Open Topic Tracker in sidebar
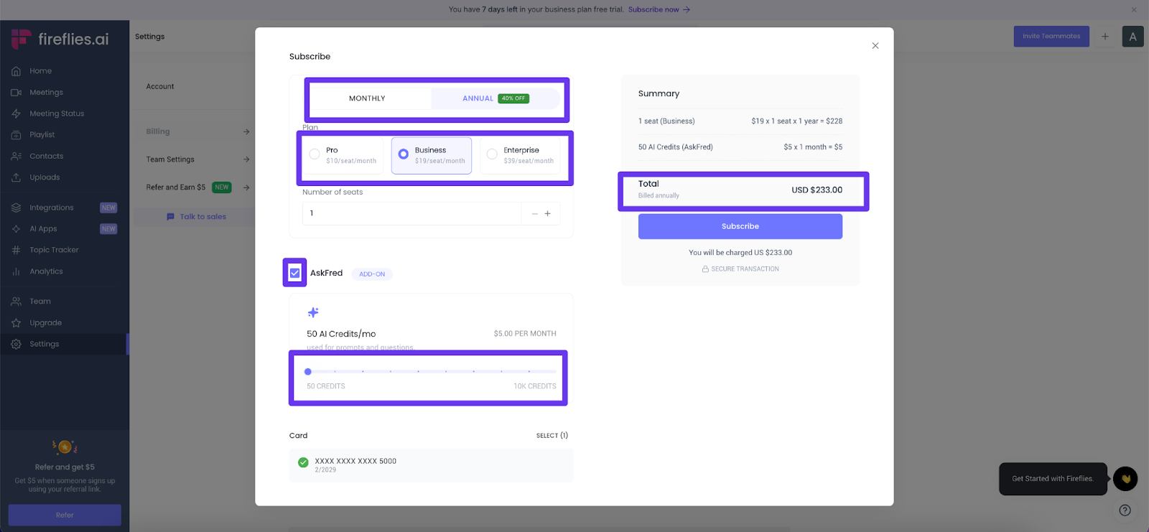The height and width of the screenshot is (532, 1149). click(54, 250)
